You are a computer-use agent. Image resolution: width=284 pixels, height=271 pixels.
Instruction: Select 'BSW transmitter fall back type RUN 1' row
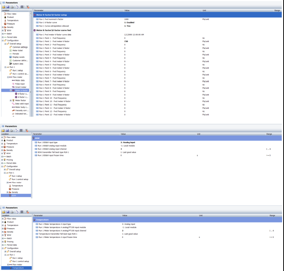(x=157, y=152)
